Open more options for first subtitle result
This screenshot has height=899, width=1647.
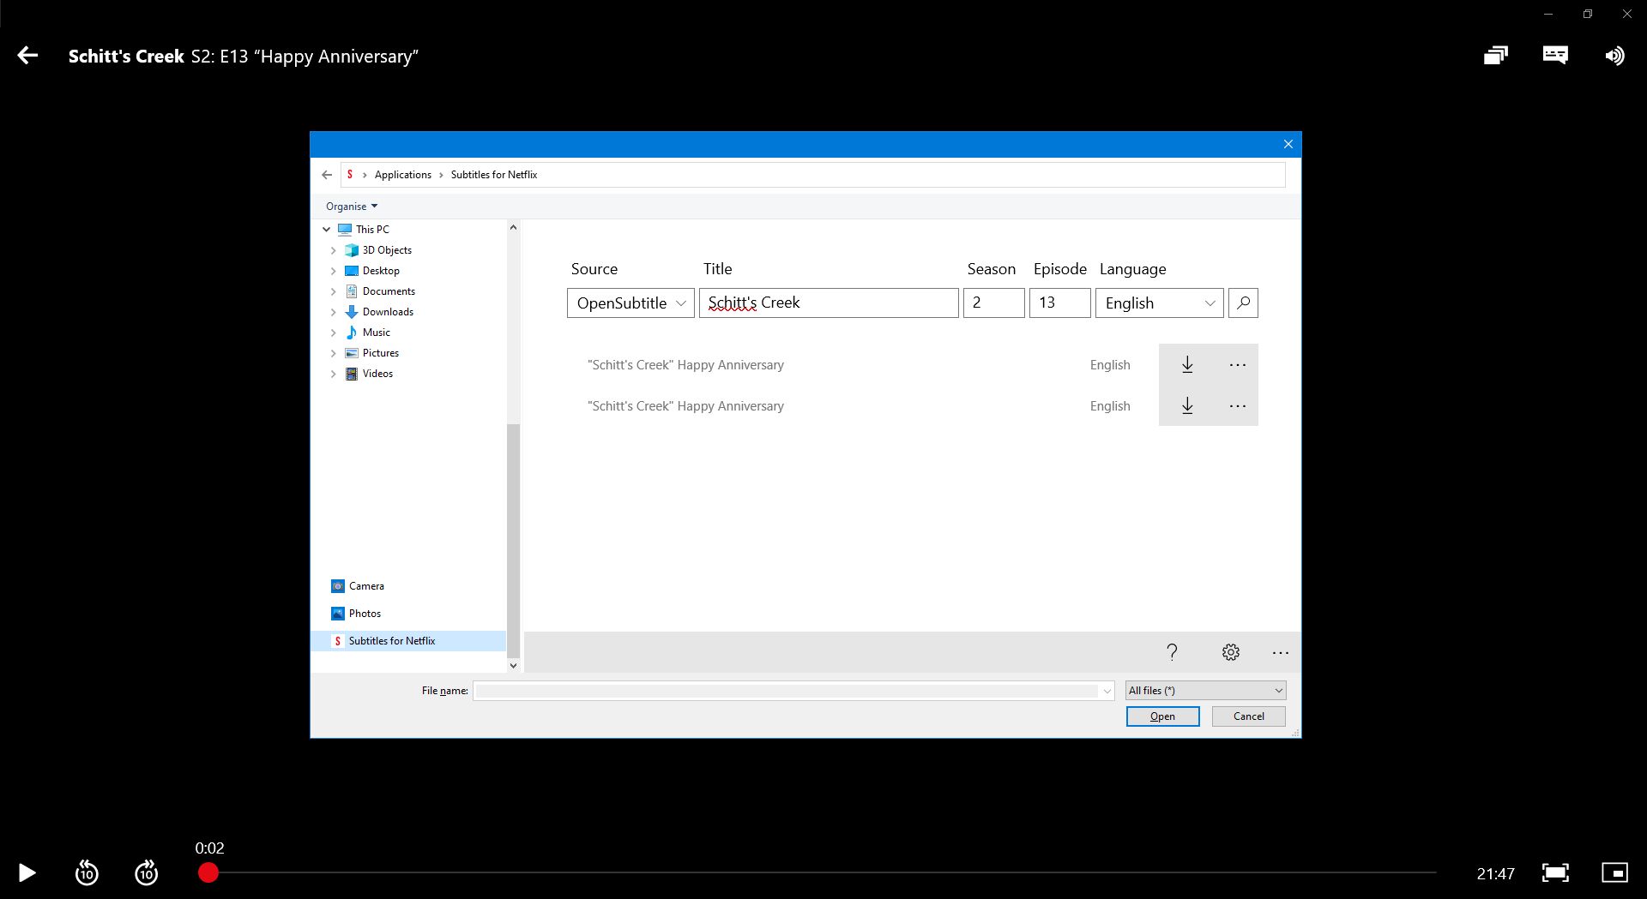(1237, 364)
